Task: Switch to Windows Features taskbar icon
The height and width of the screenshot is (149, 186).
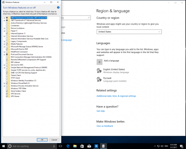Action: tap(103, 146)
